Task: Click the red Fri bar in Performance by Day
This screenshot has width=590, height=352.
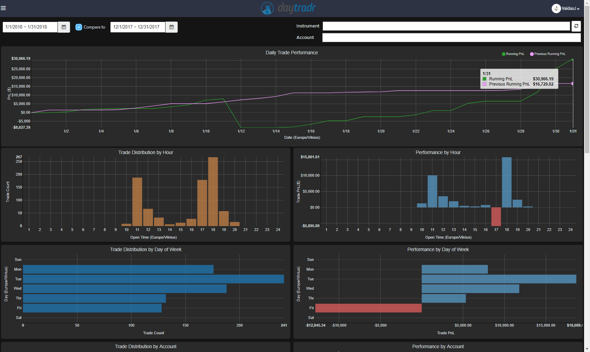Action: click(368, 308)
